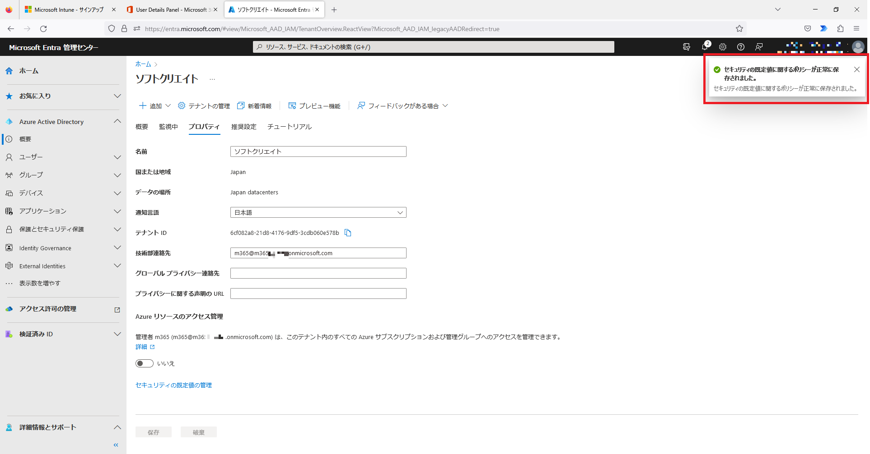Screen dimensions: 870x454
Task: Click the ユーザー person icon
Action: 9,157
